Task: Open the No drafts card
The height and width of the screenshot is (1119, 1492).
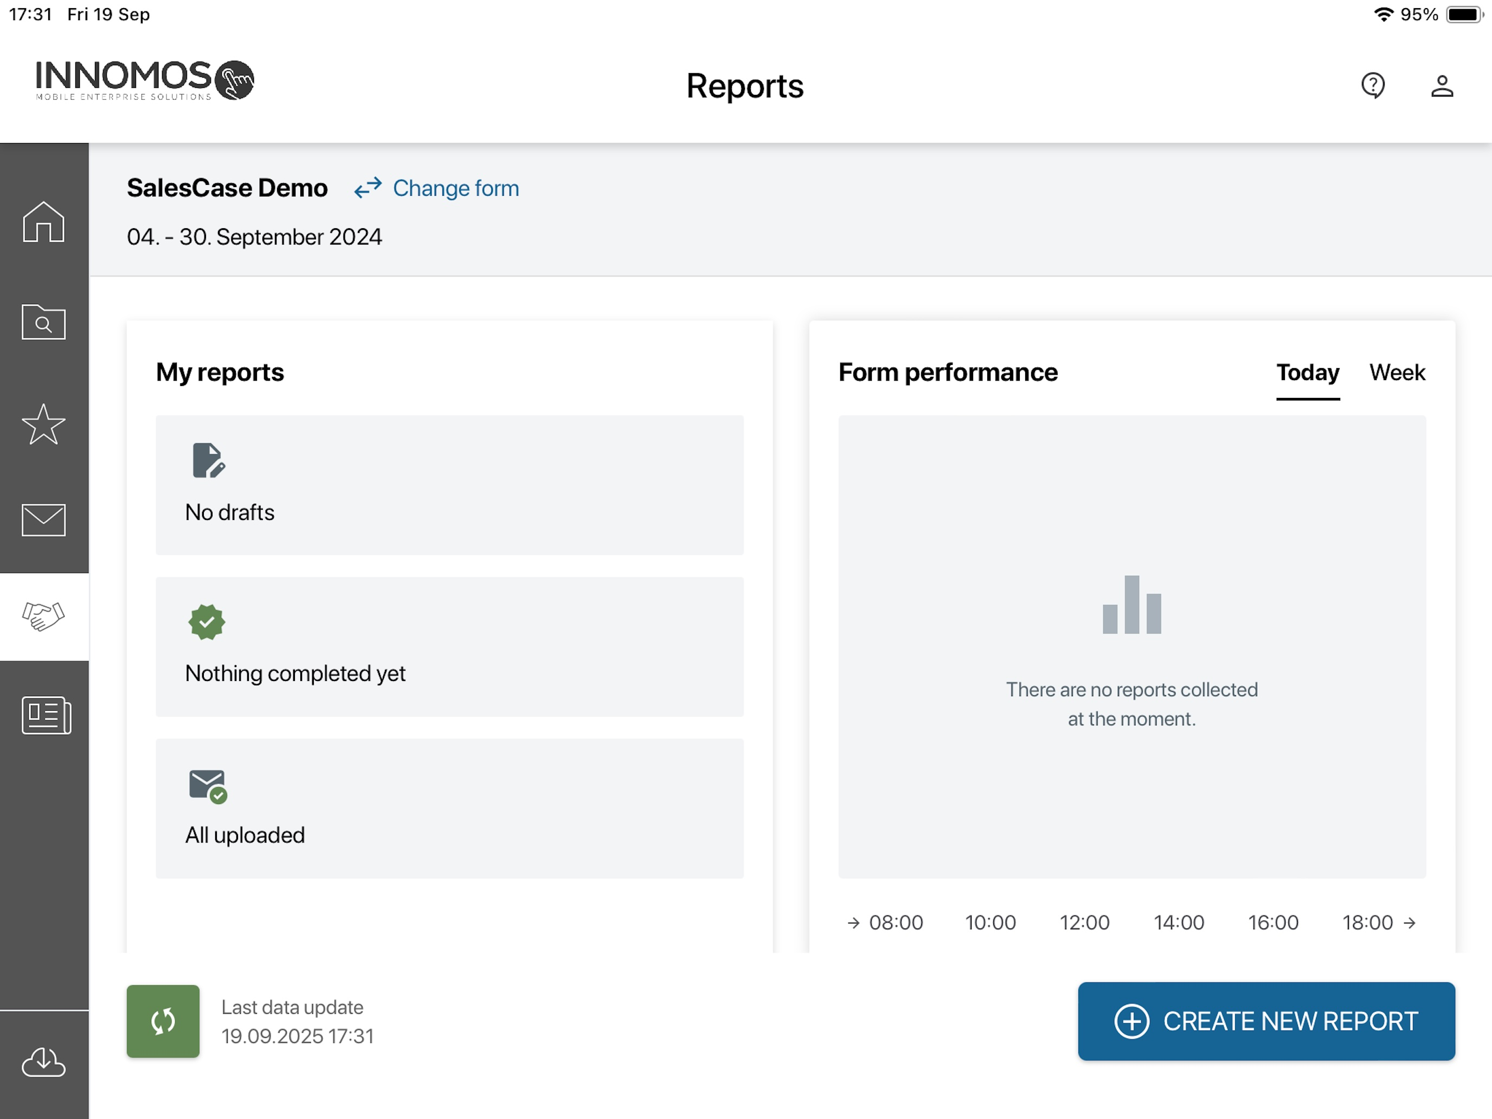Action: tap(450, 485)
